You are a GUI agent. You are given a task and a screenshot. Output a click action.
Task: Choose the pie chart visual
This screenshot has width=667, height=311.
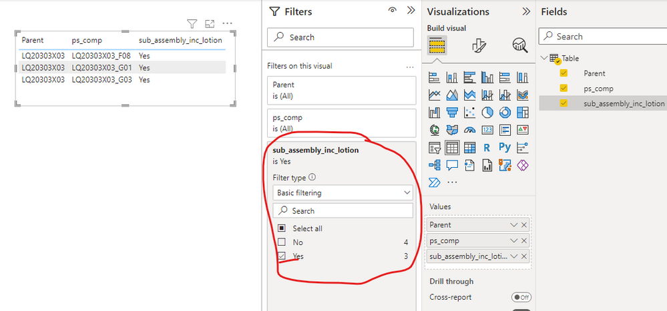(x=487, y=113)
